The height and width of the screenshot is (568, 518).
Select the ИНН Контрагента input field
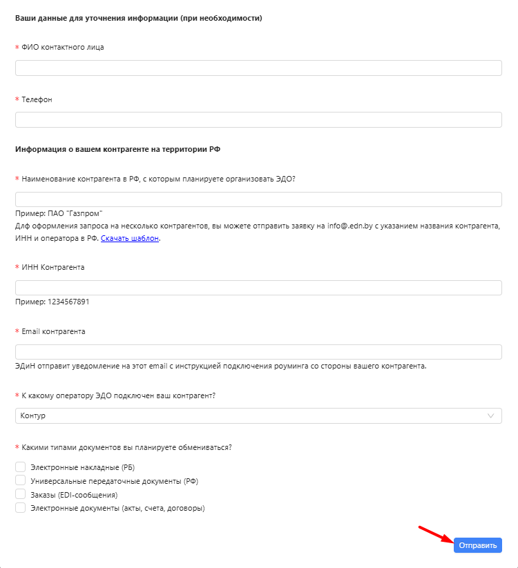click(x=258, y=288)
